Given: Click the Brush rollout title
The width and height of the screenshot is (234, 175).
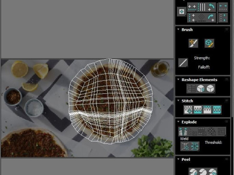Looking at the screenshot, I should coord(187,30).
